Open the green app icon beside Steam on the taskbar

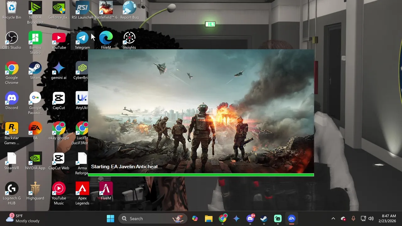pos(278,218)
